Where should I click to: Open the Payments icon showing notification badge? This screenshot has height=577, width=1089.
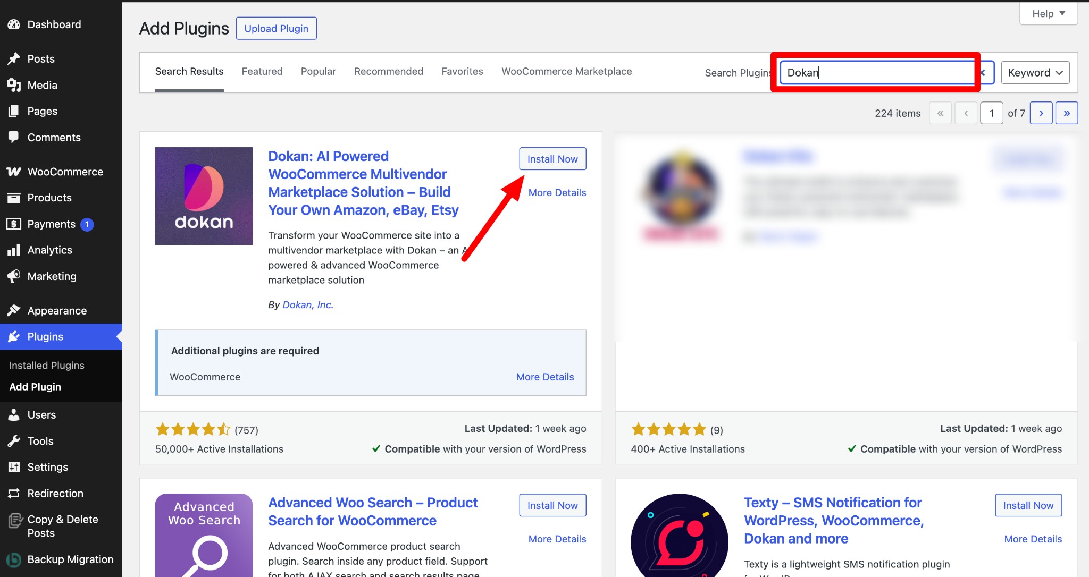(14, 224)
